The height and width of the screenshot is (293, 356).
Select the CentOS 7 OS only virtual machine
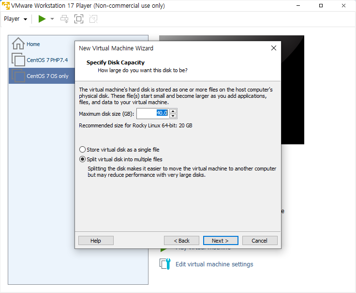42,76
